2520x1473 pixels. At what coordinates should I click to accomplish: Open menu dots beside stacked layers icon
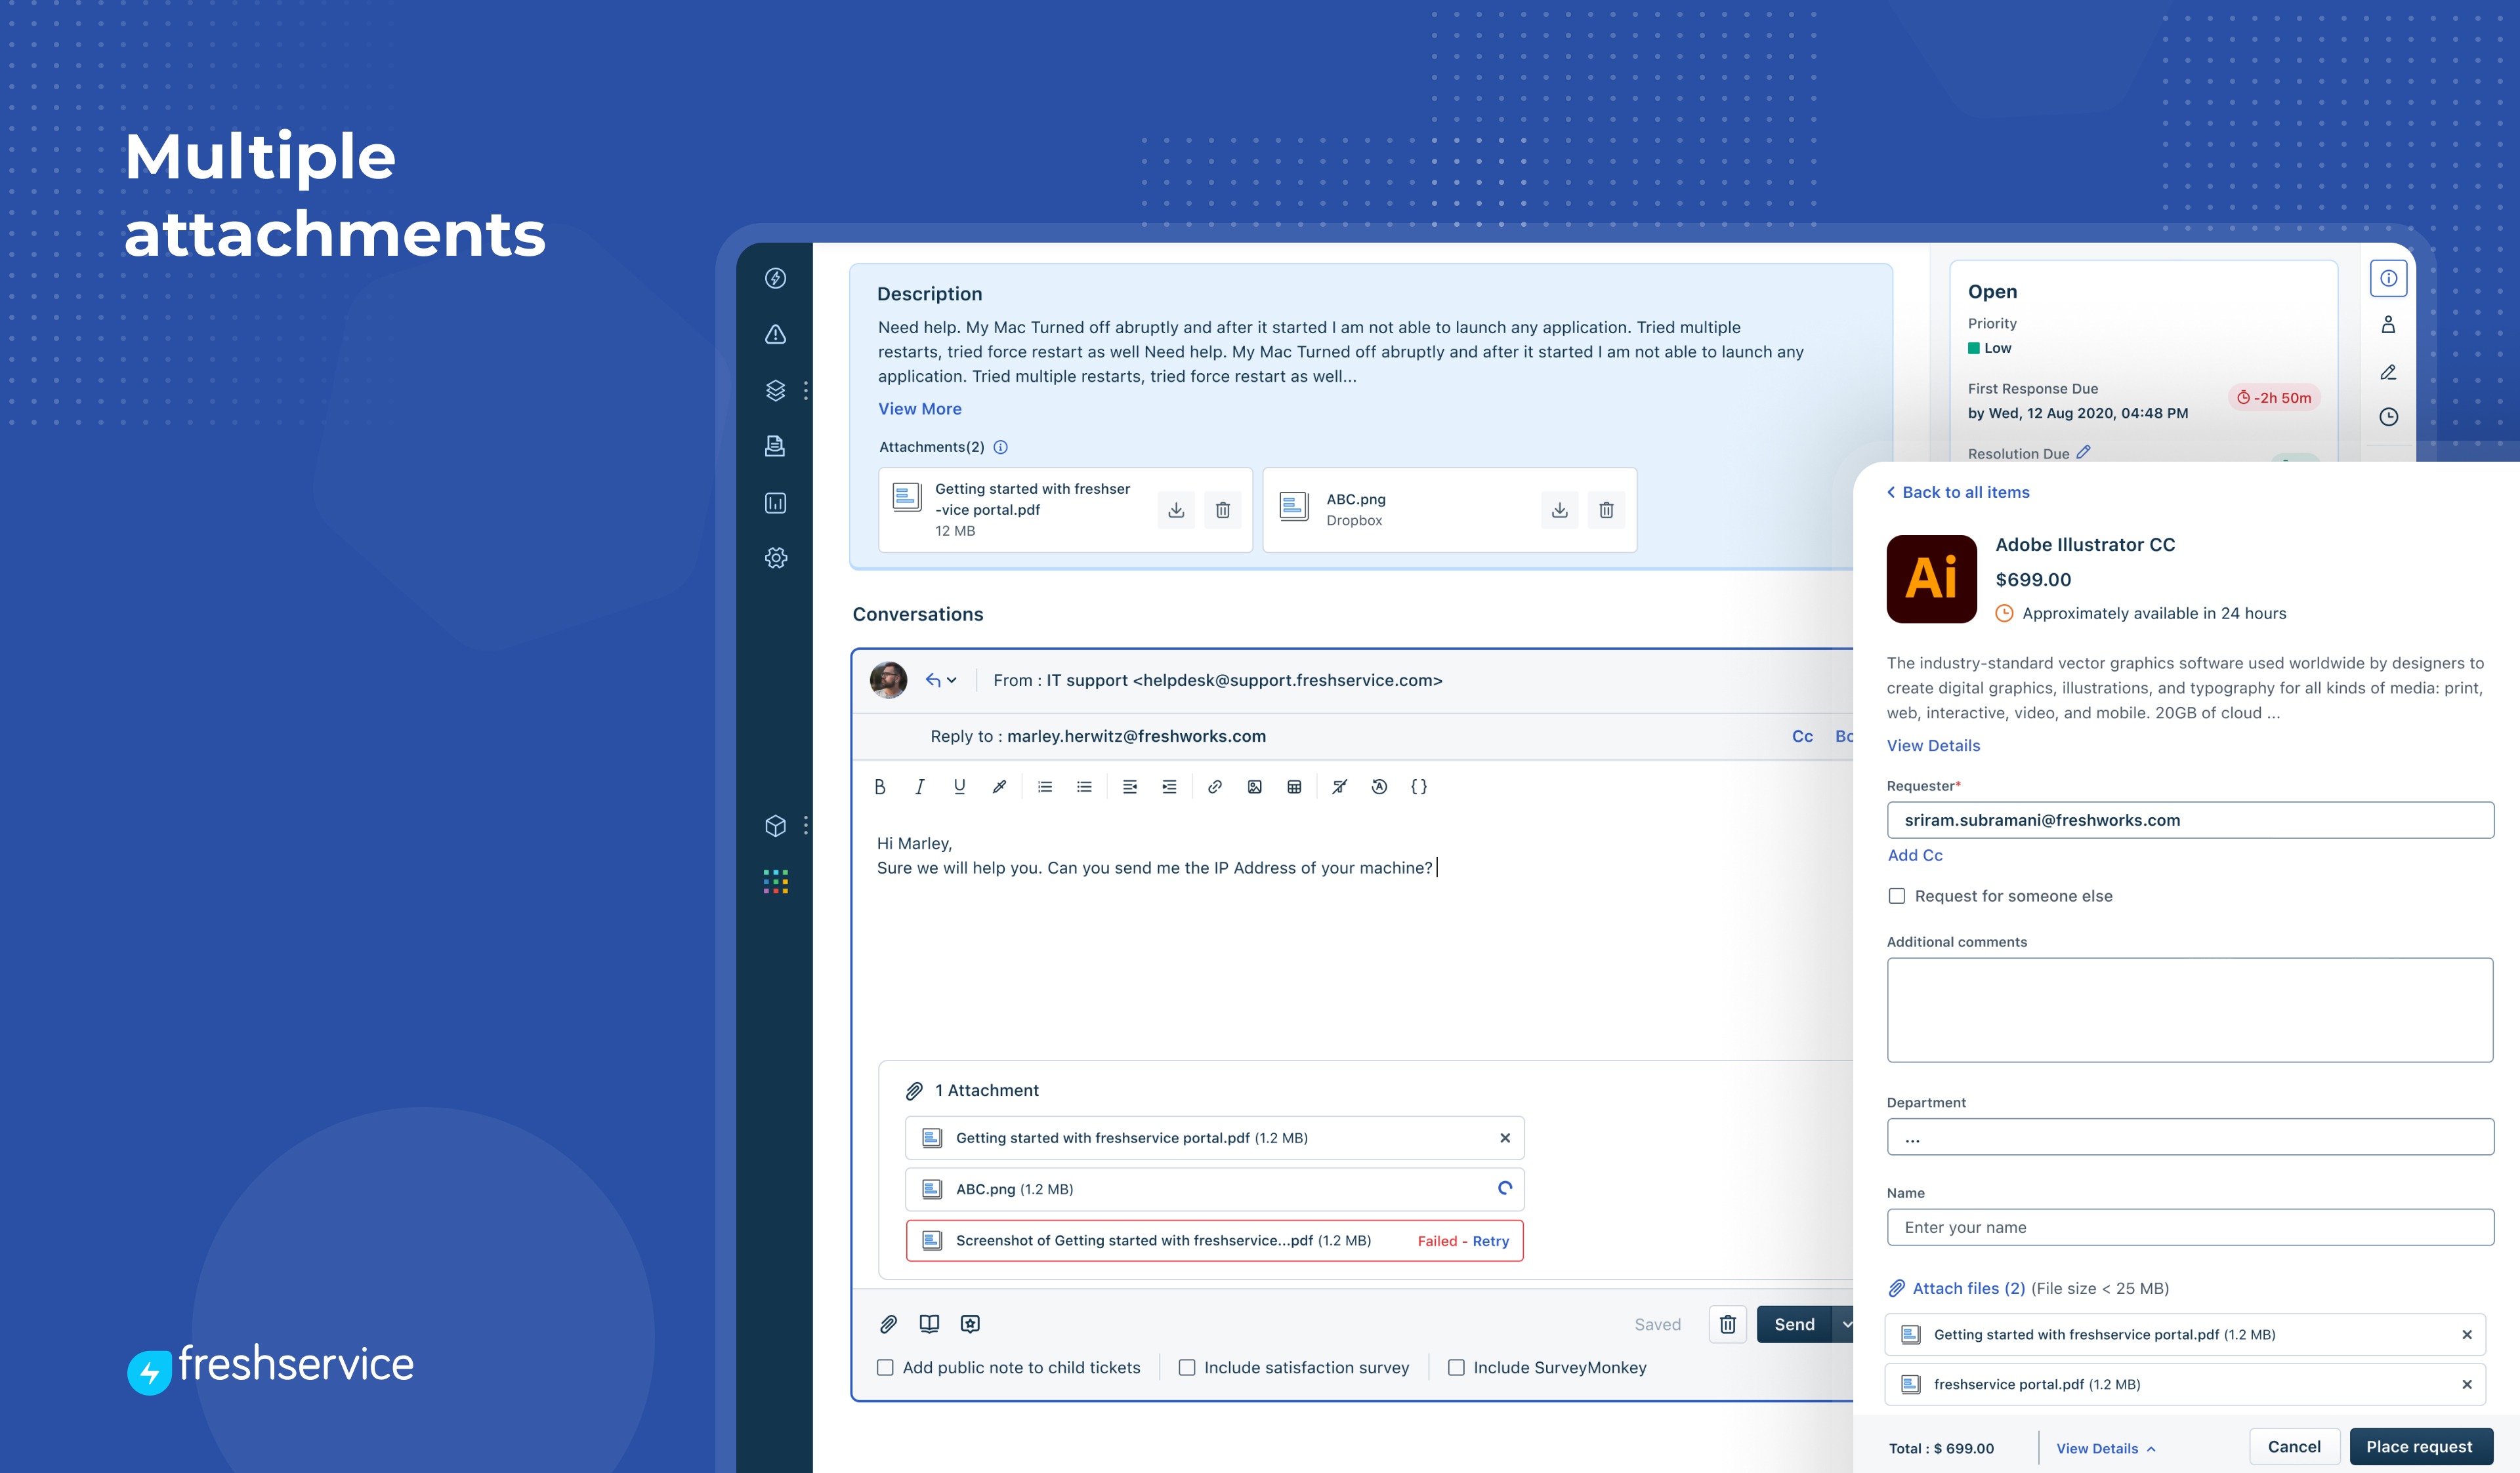[805, 390]
